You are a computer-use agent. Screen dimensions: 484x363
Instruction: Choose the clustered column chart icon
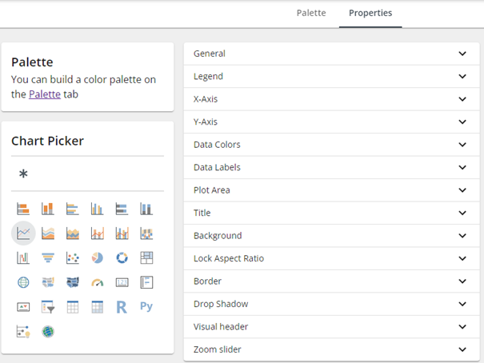pyautogui.click(x=98, y=209)
